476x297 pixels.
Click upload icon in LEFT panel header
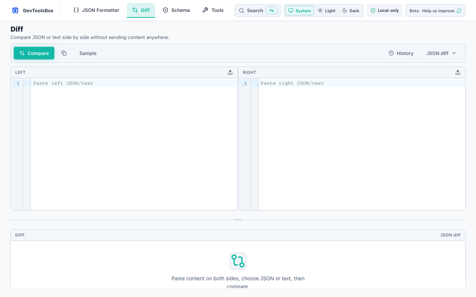pyautogui.click(x=230, y=72)
